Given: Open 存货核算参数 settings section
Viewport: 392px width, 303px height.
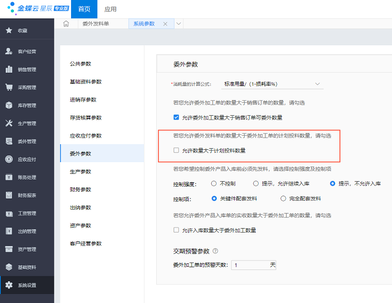Looking at the screenshot, I should click(86, 117).
